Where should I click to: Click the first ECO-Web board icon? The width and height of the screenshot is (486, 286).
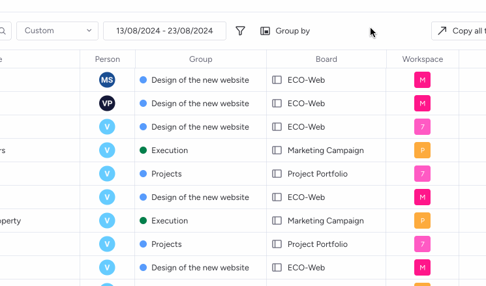[277, 80]
